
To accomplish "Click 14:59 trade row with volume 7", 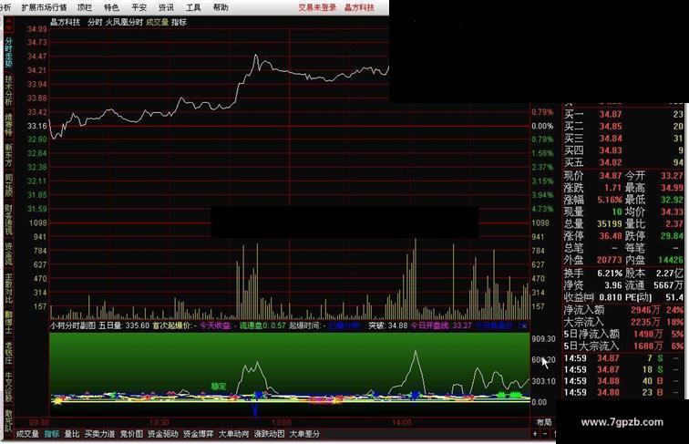I will 623,358.
